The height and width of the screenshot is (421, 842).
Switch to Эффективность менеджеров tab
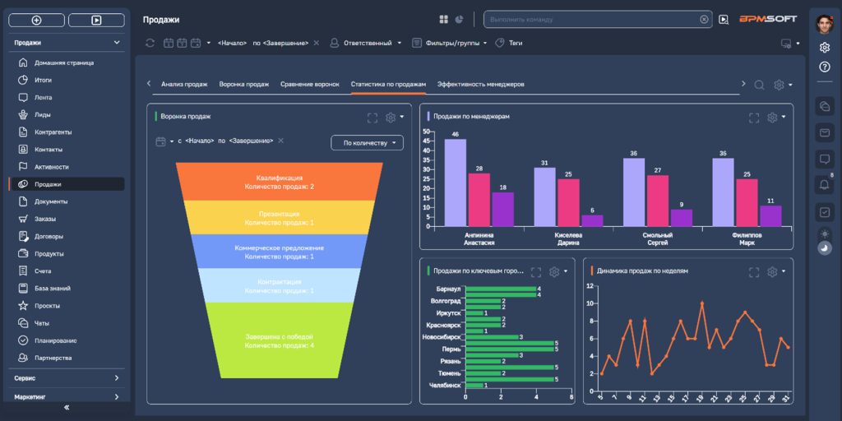[x=480, y=84]
